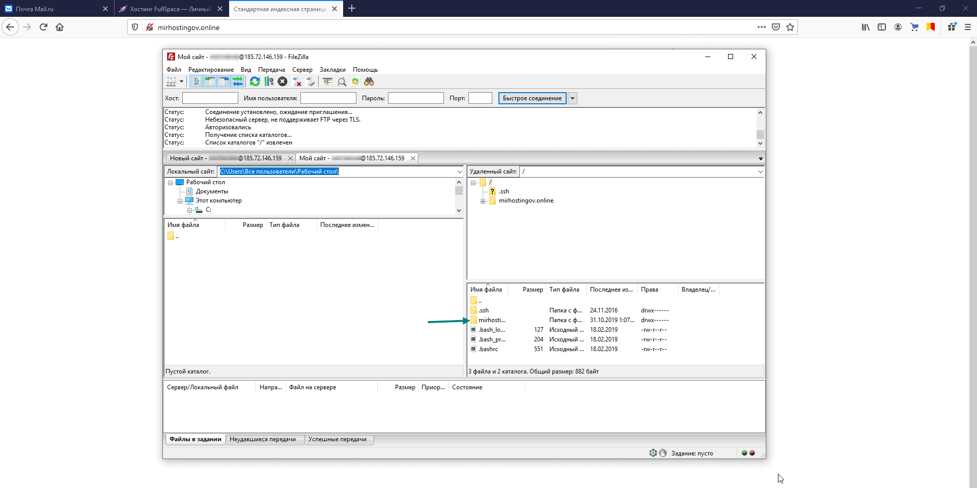The height and width of the screenshot is (488, 977).
Task: Open the Файл menu
Action: [174, 70]
